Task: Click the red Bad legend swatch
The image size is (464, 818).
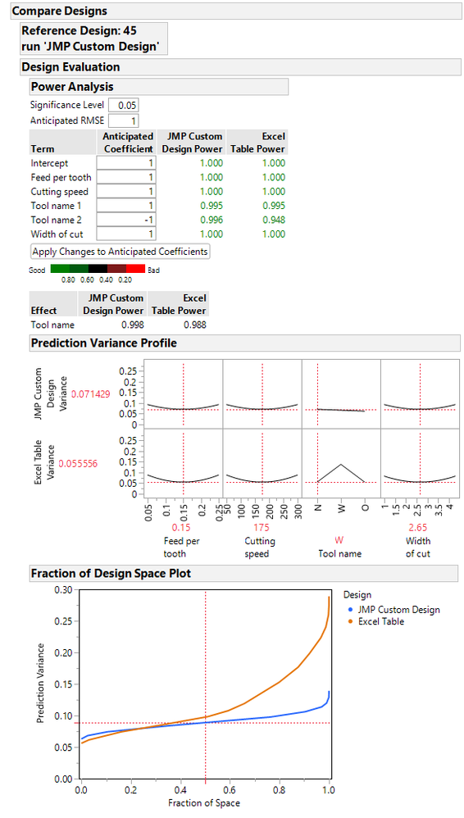Action: coord(135,270)
